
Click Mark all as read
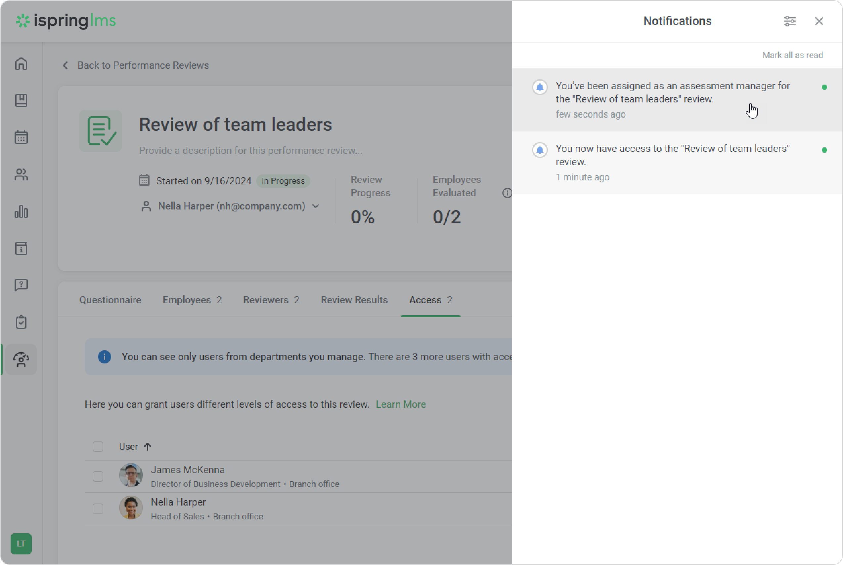pyautogui.click(x=792, y=55)
